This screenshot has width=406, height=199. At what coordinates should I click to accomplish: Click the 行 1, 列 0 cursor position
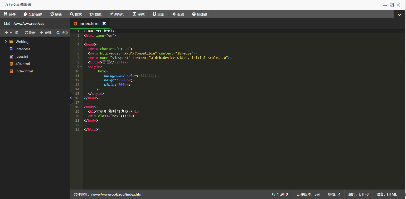pyautogui.click(x=280, y=194)
